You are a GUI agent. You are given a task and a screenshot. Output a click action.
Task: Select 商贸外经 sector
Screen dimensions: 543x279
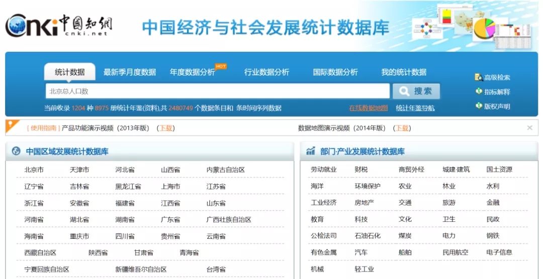411,170
